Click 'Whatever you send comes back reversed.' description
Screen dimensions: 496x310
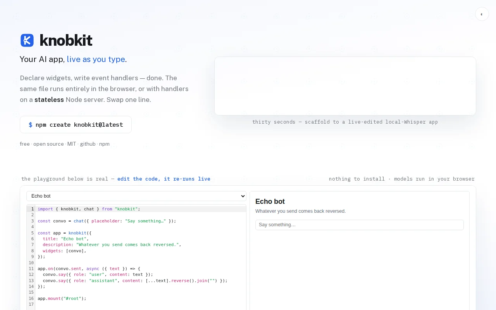coord(300,211)
